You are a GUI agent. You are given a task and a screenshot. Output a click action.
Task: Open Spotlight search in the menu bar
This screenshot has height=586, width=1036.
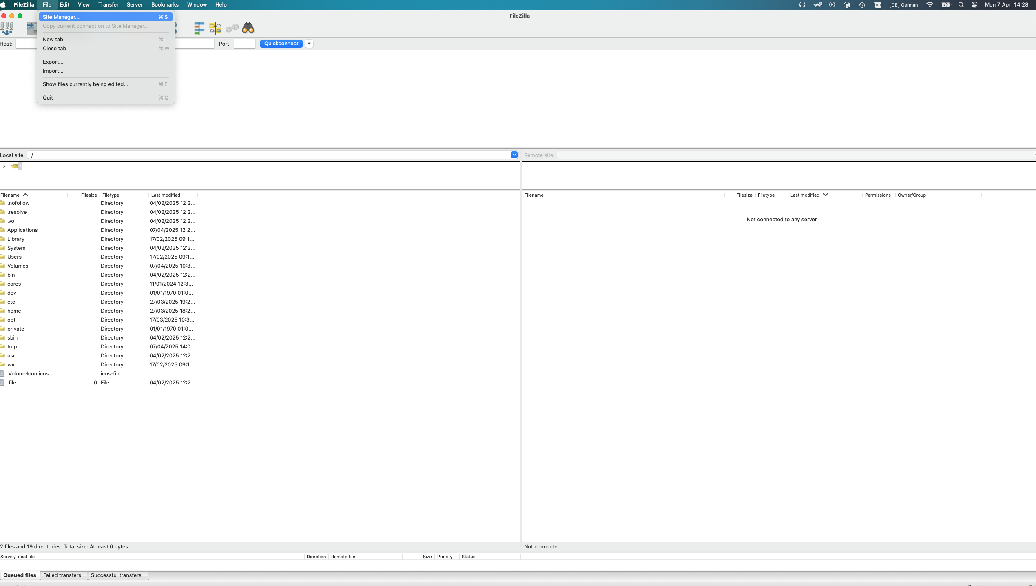pyautogui.click(x=961, y=5)
